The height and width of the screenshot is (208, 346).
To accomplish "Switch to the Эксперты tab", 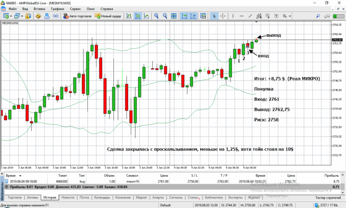I will pyautogui.click(x=235, y=198).
